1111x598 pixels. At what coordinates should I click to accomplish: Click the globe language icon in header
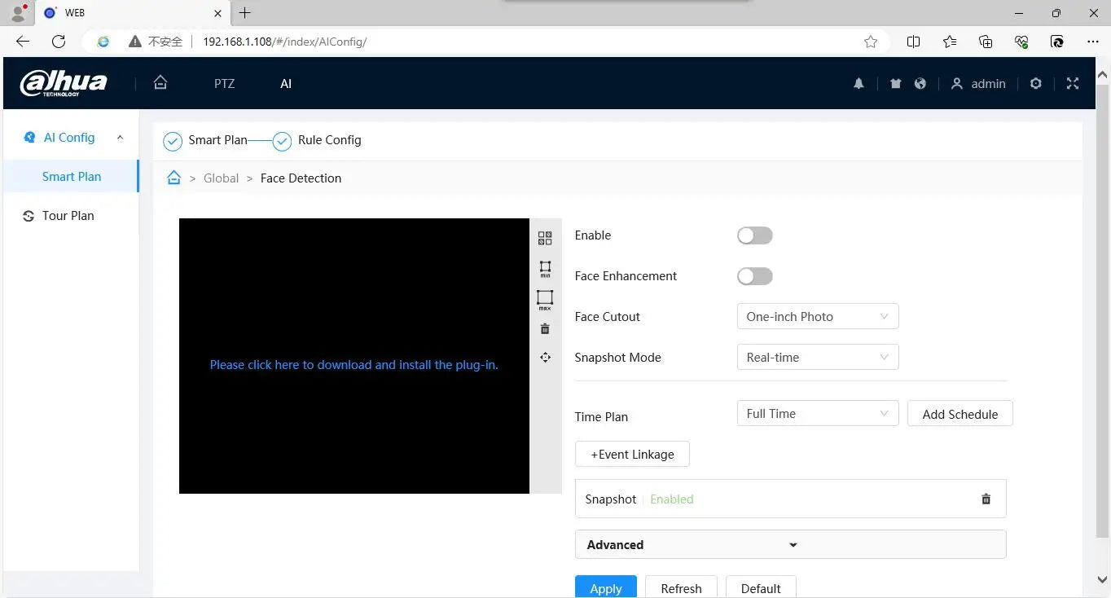click(x=920, y=84)
